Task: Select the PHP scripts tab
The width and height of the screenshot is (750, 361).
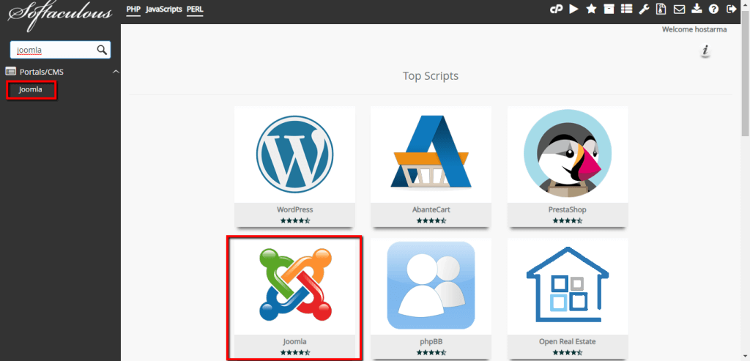Action: (x=133, y=9)
